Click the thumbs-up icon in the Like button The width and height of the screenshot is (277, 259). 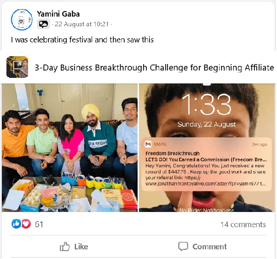[65, 247]
